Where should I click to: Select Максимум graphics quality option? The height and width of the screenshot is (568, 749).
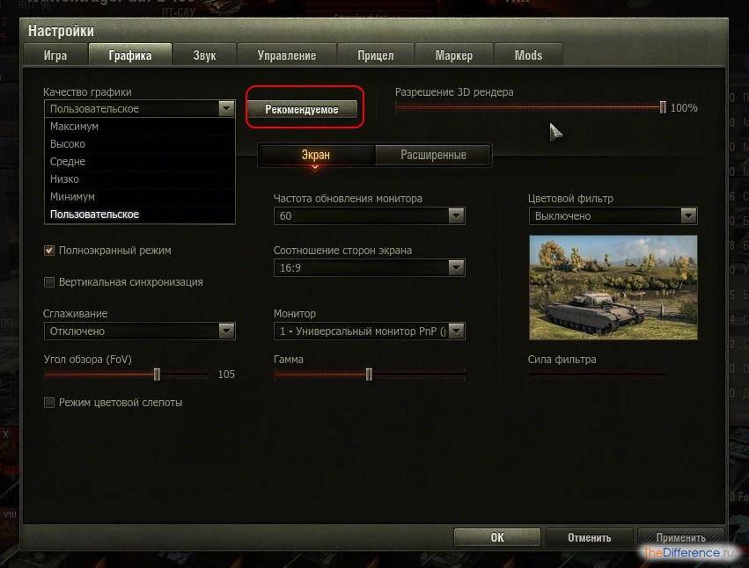click(x=74, y=127)
